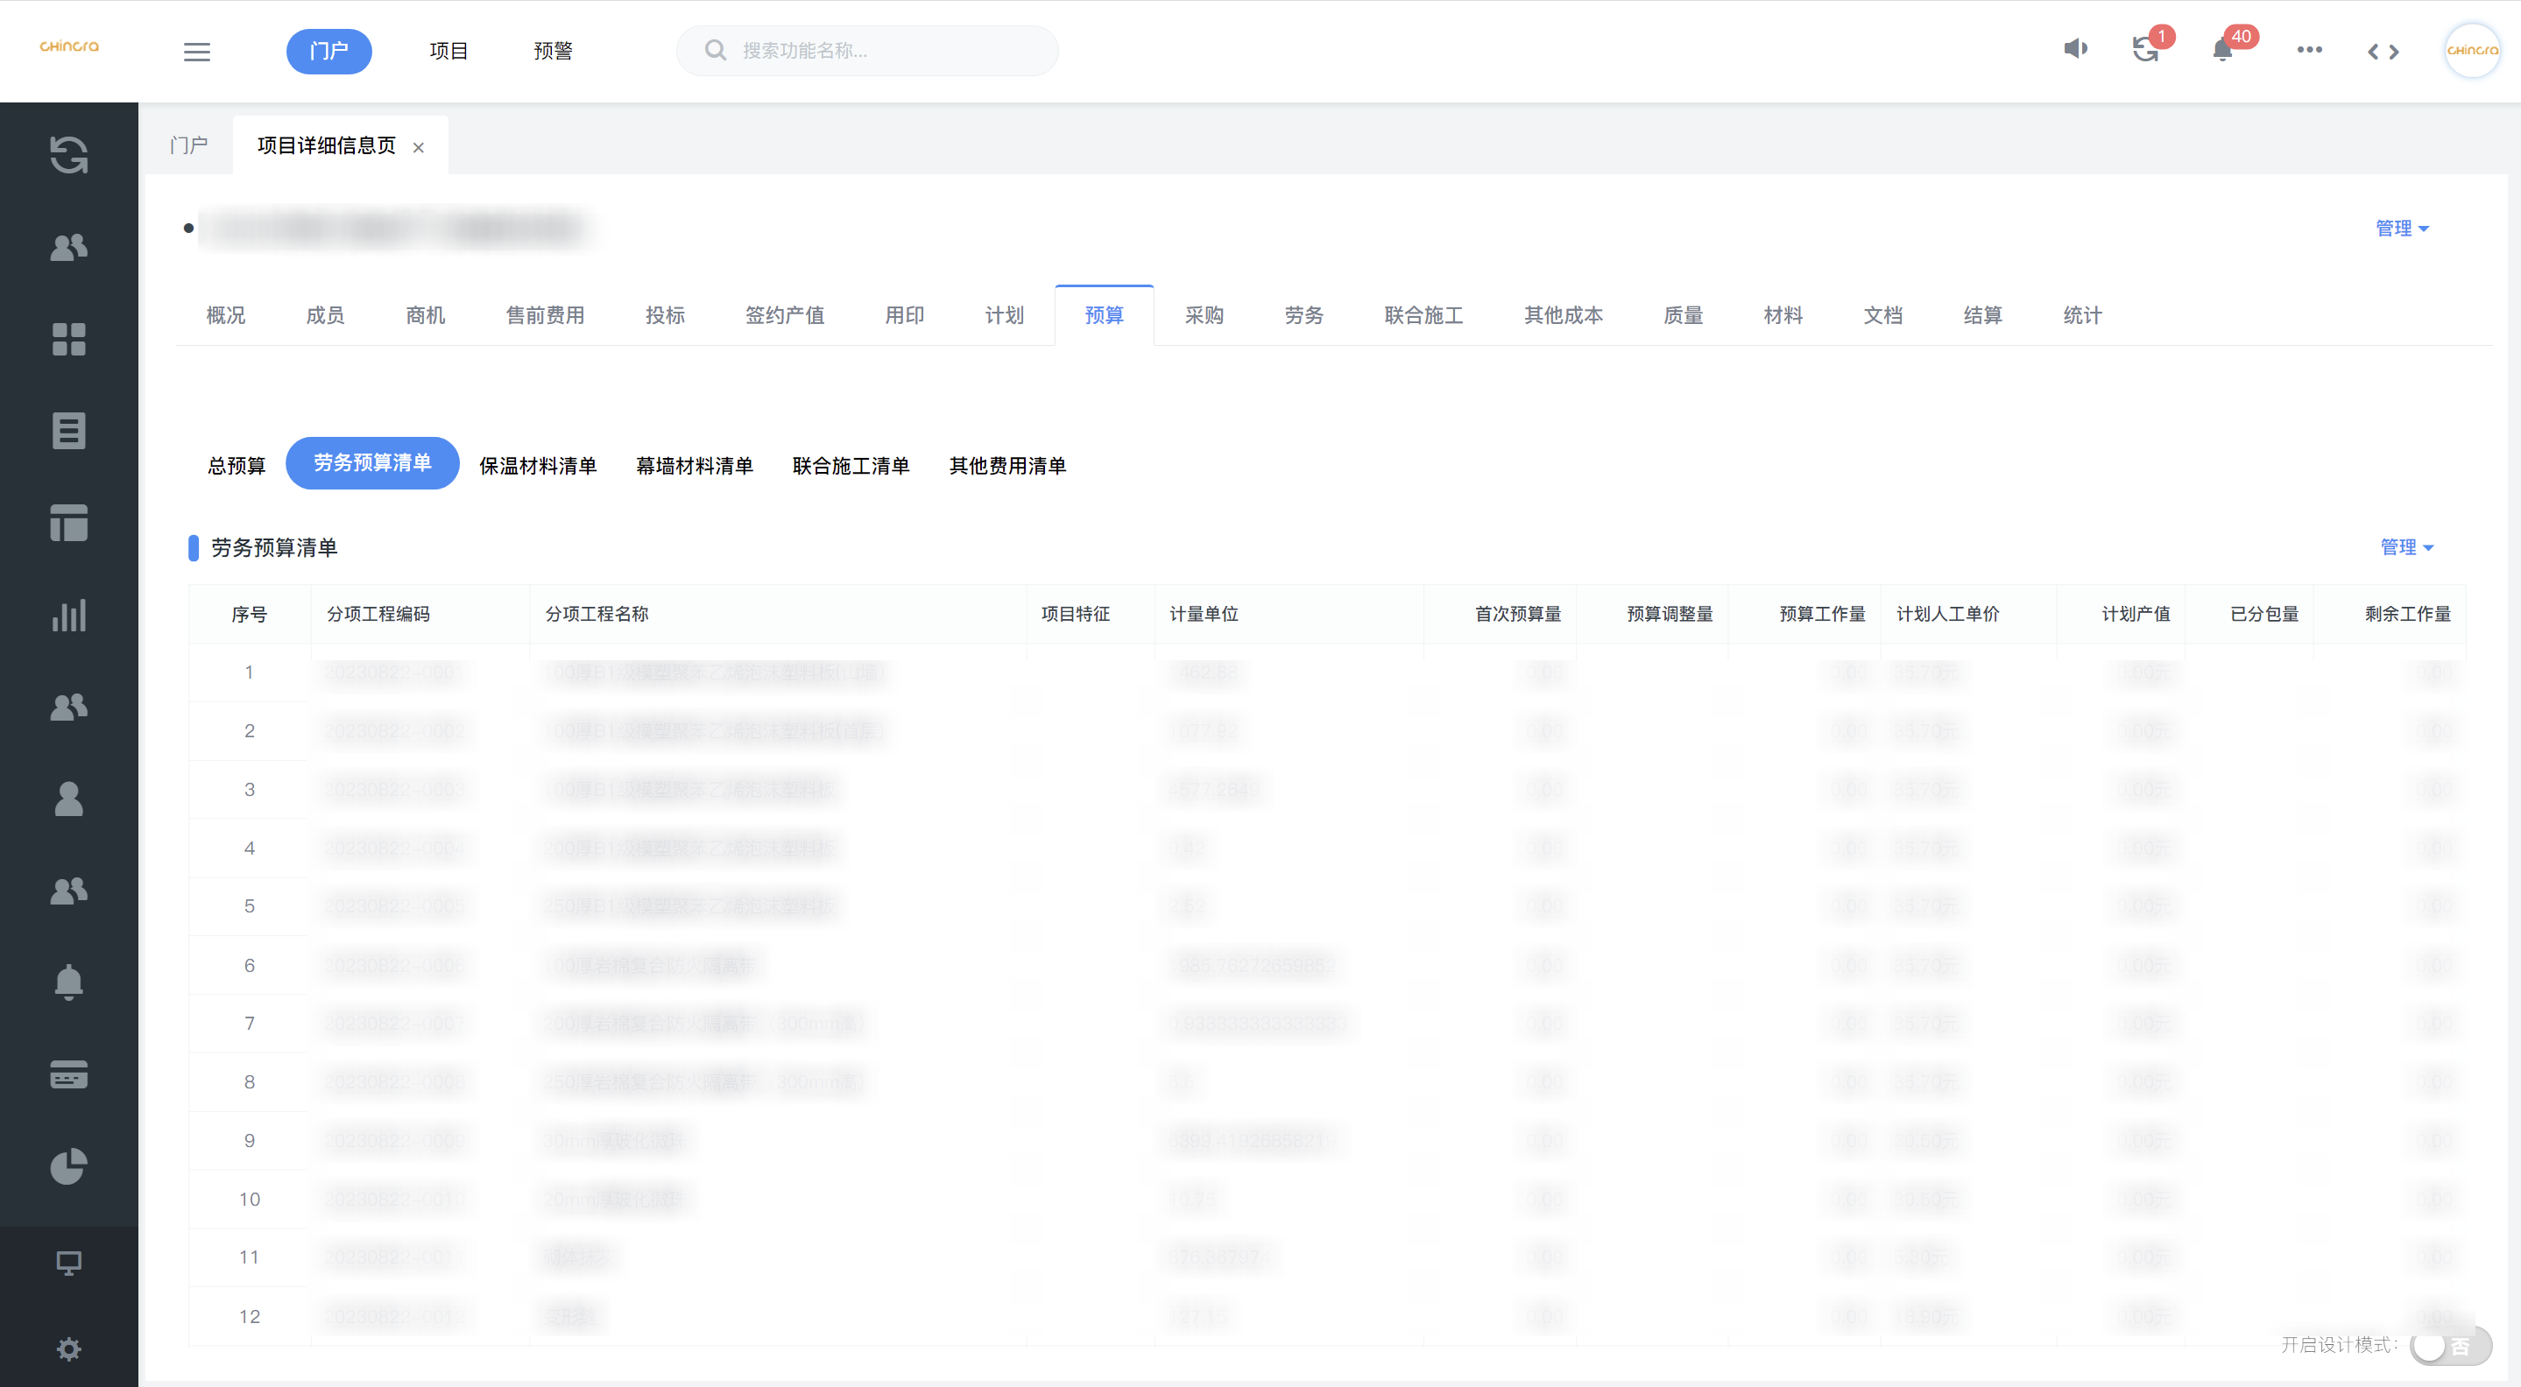
Task: Expand the project-level 管理 dropdown
Action: (2402, 228)
